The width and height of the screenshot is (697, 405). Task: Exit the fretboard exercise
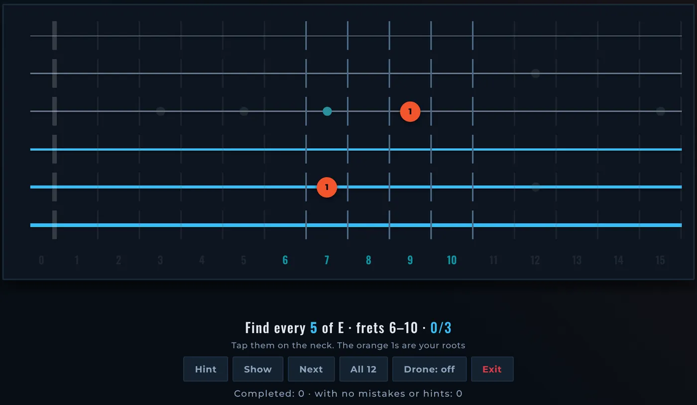pos(492,369)
